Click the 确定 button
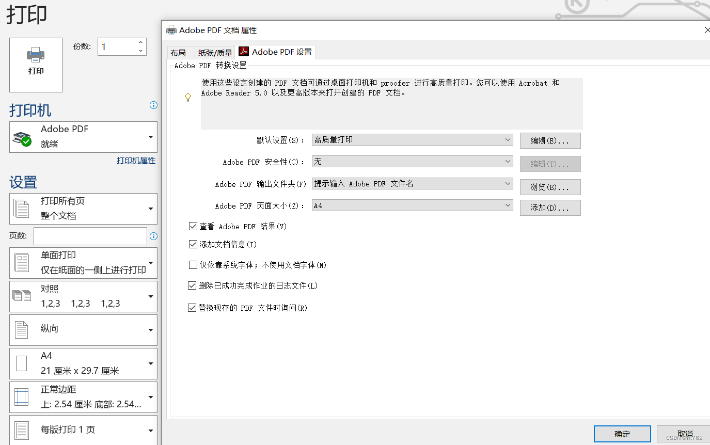 (622, 434)
